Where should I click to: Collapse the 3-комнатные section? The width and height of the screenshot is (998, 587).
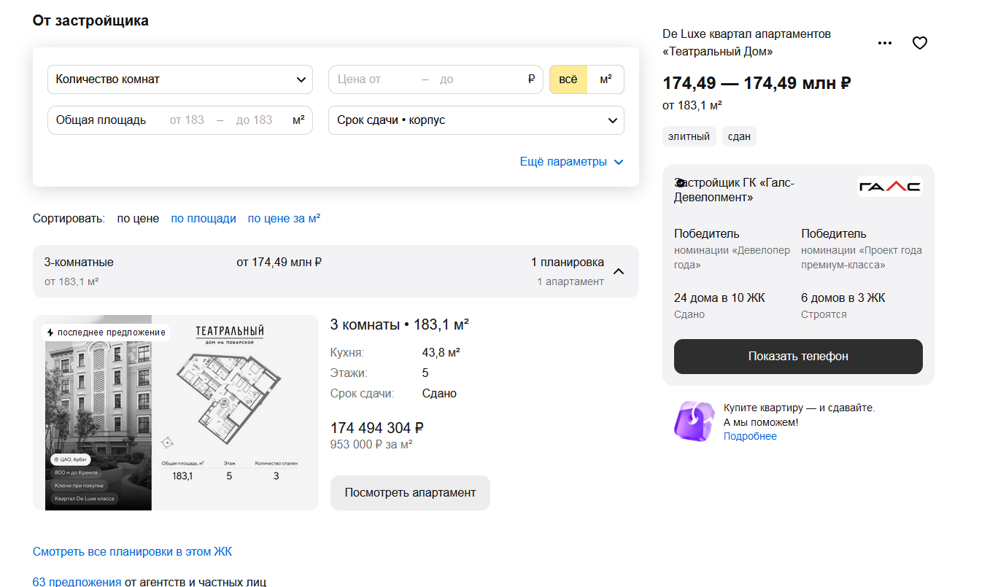[619, 271]
